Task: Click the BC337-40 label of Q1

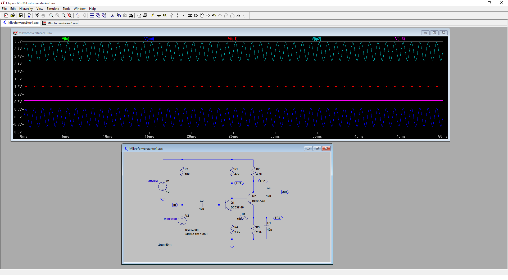Action: 237,207
